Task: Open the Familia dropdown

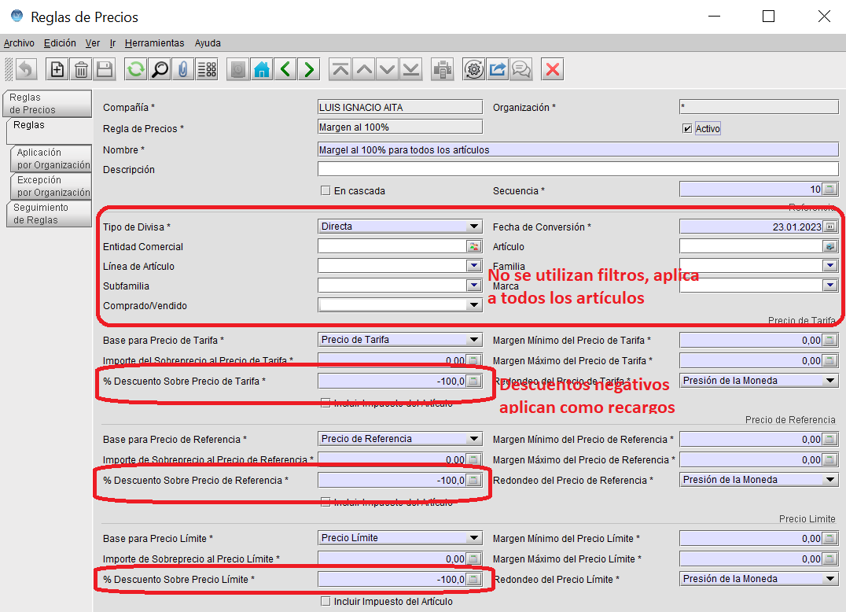Action: 830,266
